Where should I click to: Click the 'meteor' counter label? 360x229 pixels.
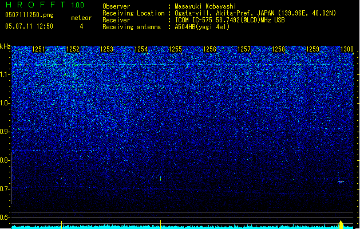pyautogui.click(x=81, y=18)
